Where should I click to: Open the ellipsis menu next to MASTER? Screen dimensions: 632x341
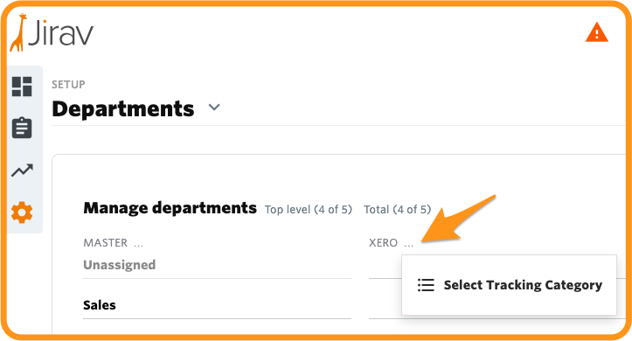click(139, 245)
